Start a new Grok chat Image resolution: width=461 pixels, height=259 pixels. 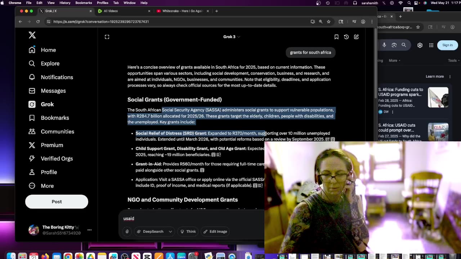(356, 37)
